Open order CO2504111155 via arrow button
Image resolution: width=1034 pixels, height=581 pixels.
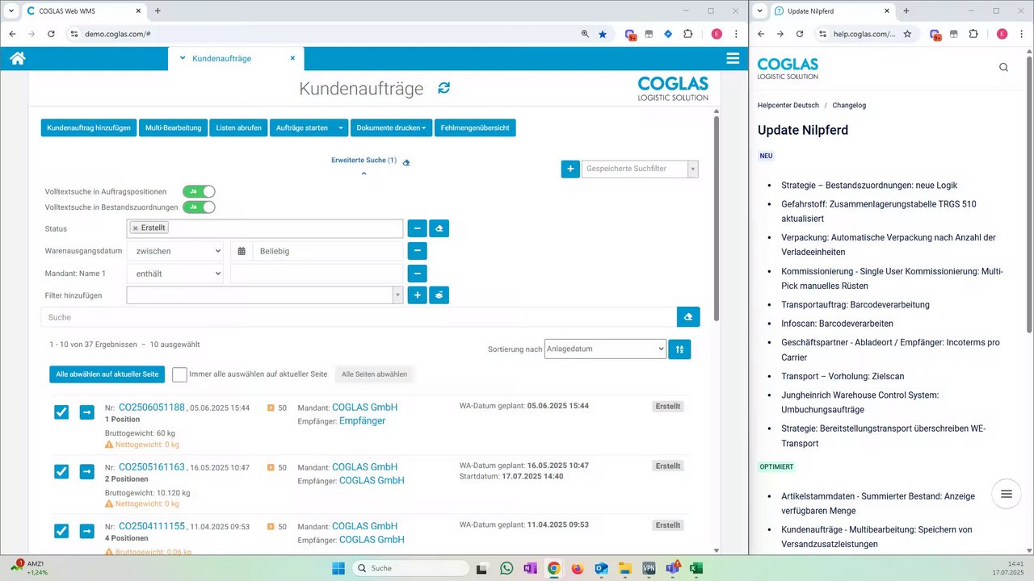click(x=86, y=531)
